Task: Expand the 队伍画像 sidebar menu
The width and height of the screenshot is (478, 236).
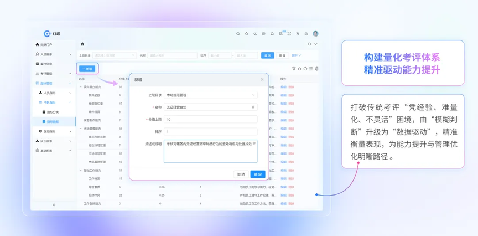Action: 53,141
